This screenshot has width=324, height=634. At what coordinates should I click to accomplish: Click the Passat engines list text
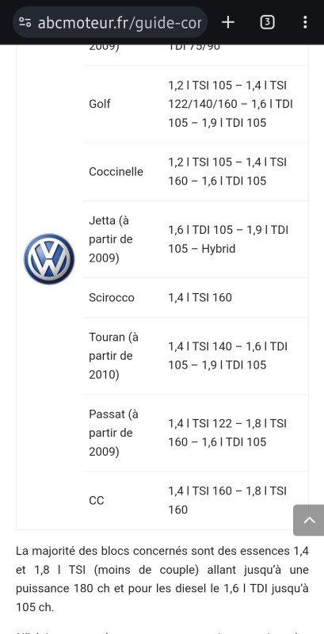point(227,433)
